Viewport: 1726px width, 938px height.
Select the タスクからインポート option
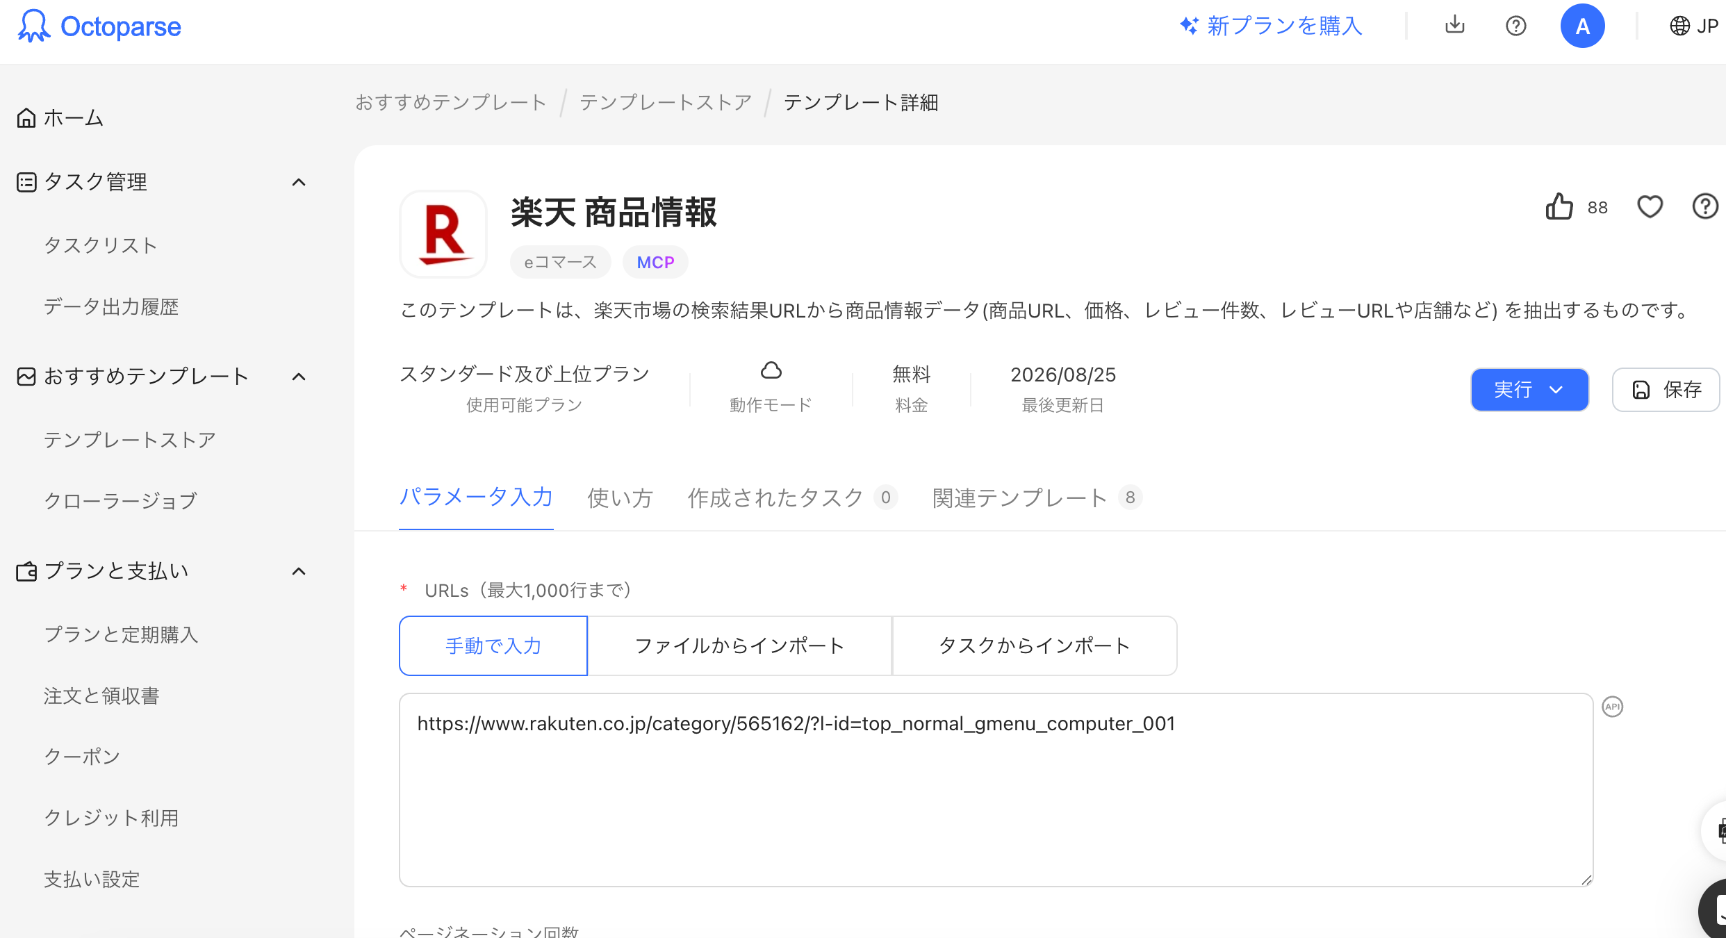tap(1035, 645)
